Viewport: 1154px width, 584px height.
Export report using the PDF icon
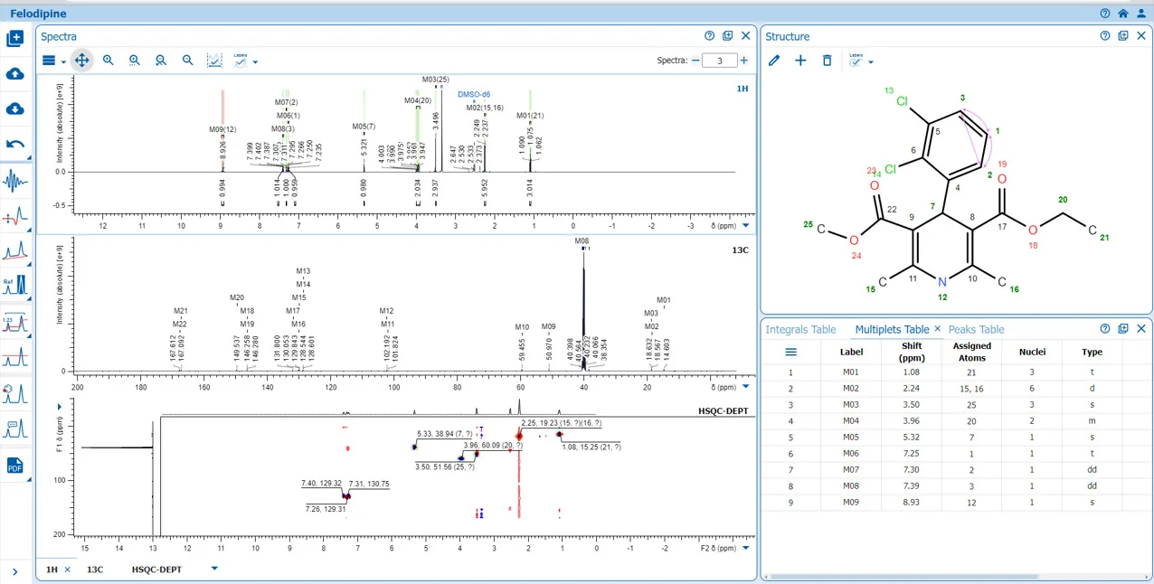coord(15,466)
